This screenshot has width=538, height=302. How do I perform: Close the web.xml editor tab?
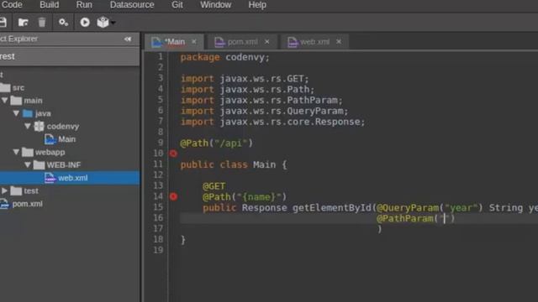click(339, 41)
